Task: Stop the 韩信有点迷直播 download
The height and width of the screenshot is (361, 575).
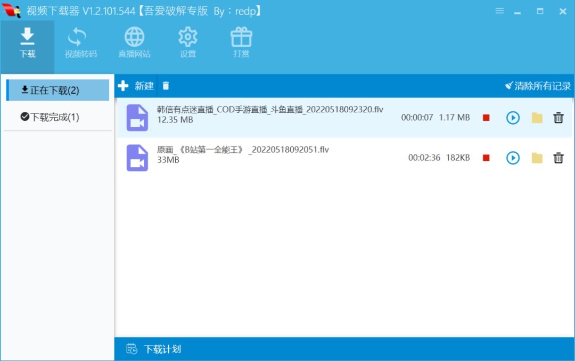Action: point(486,118)
